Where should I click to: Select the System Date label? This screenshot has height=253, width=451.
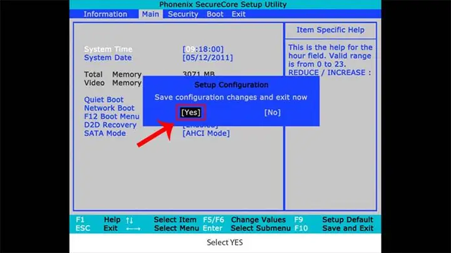point(108,58)
